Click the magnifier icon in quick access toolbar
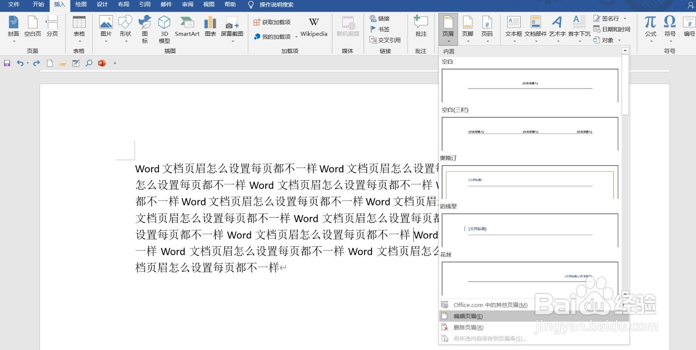The height and width of the screenshot is (350, 696). [x=89, y=63]
